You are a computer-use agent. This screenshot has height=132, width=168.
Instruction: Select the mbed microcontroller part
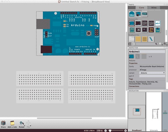click(x=158, y=23)
